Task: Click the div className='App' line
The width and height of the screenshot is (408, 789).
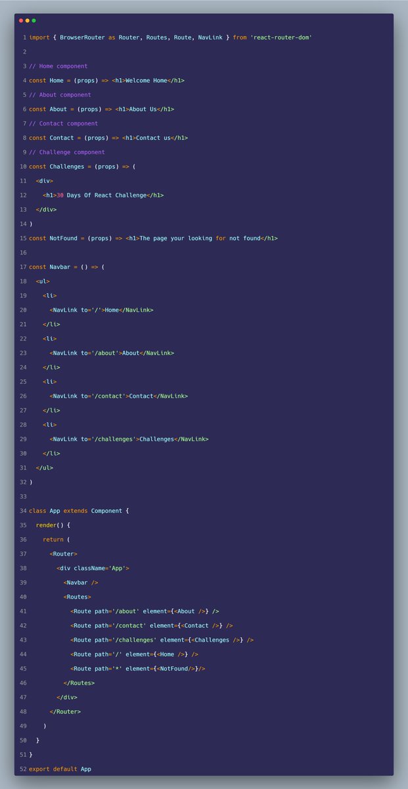Action: [x=93, y=568]
